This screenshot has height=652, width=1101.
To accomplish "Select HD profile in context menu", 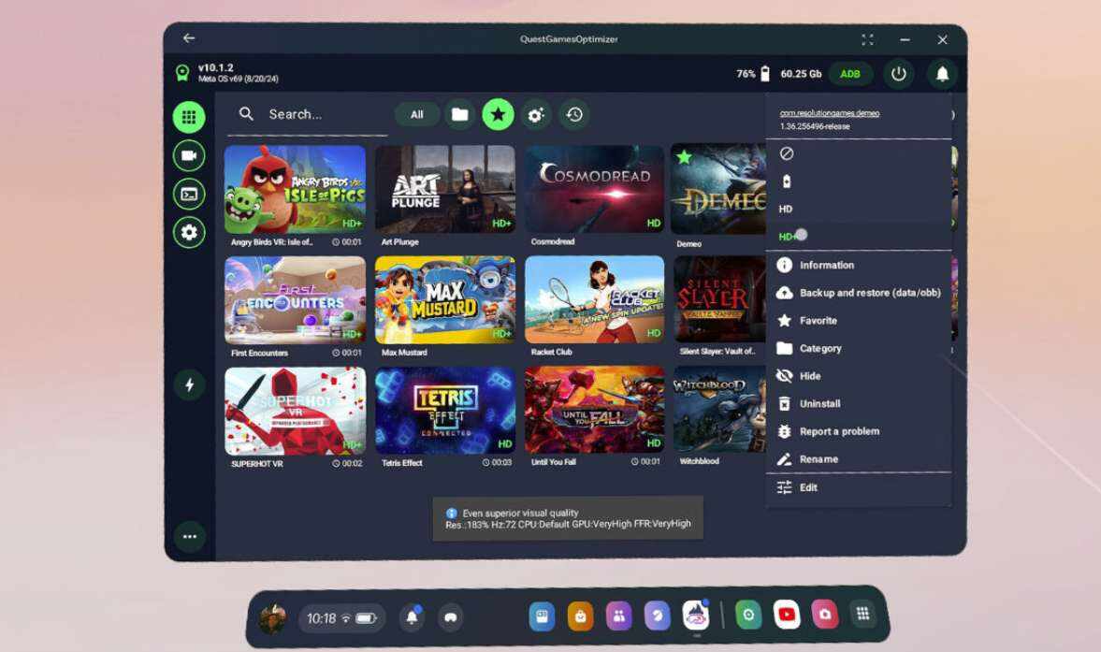I will coord(786,209).
